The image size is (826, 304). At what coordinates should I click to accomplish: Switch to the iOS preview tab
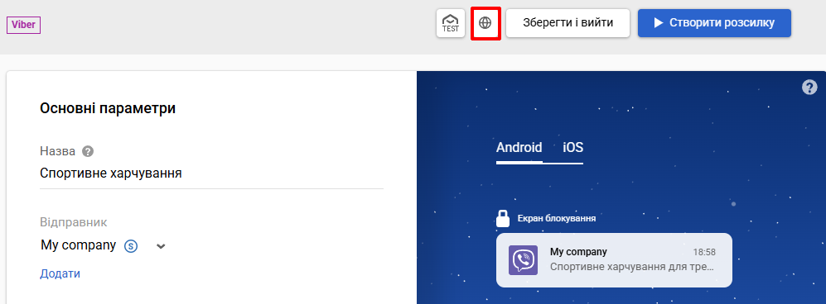pos(572,148)
